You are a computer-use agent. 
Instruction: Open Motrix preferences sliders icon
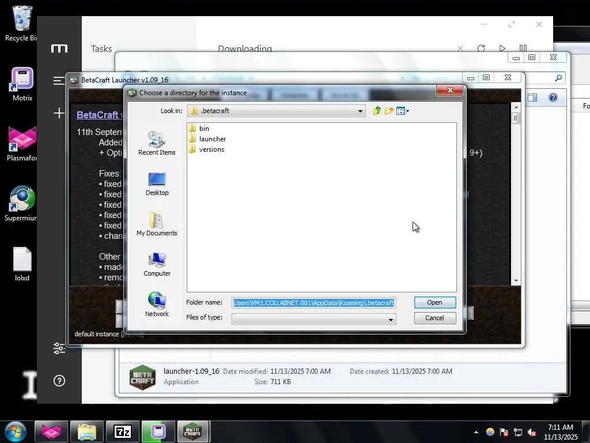pyautogui.click(x=59, y=348)
